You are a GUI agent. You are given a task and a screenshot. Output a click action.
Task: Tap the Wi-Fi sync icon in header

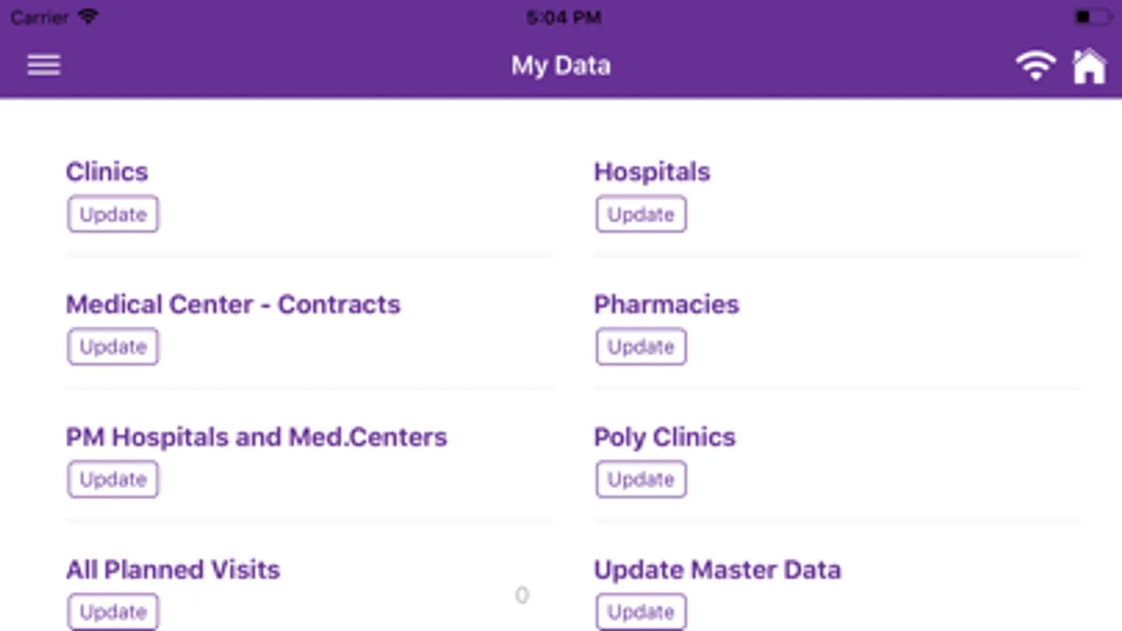[1036, 67]
